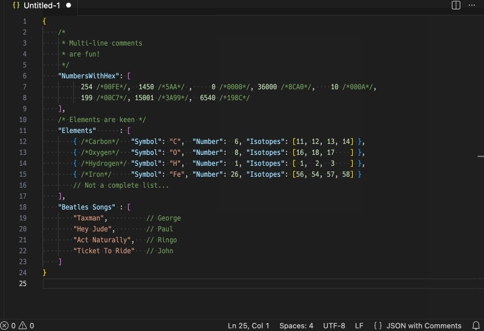Image resolution: width=484 pixels, height=331 pixels.
Task: Click the // Ringo comment
Action: [x=162, y=240]
